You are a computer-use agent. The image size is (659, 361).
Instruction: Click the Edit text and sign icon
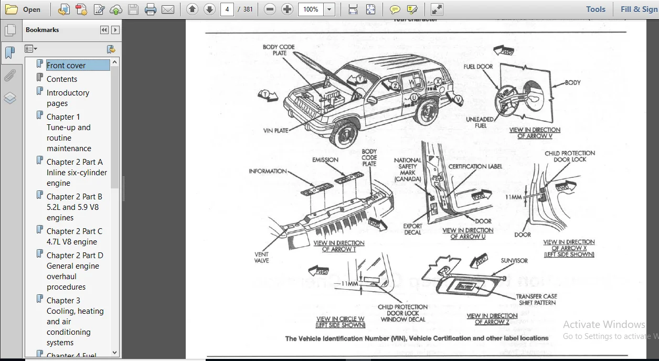[x=99, y=9]
